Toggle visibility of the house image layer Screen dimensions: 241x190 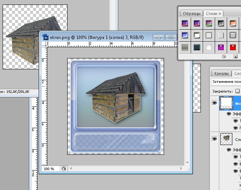coord(214,139)
